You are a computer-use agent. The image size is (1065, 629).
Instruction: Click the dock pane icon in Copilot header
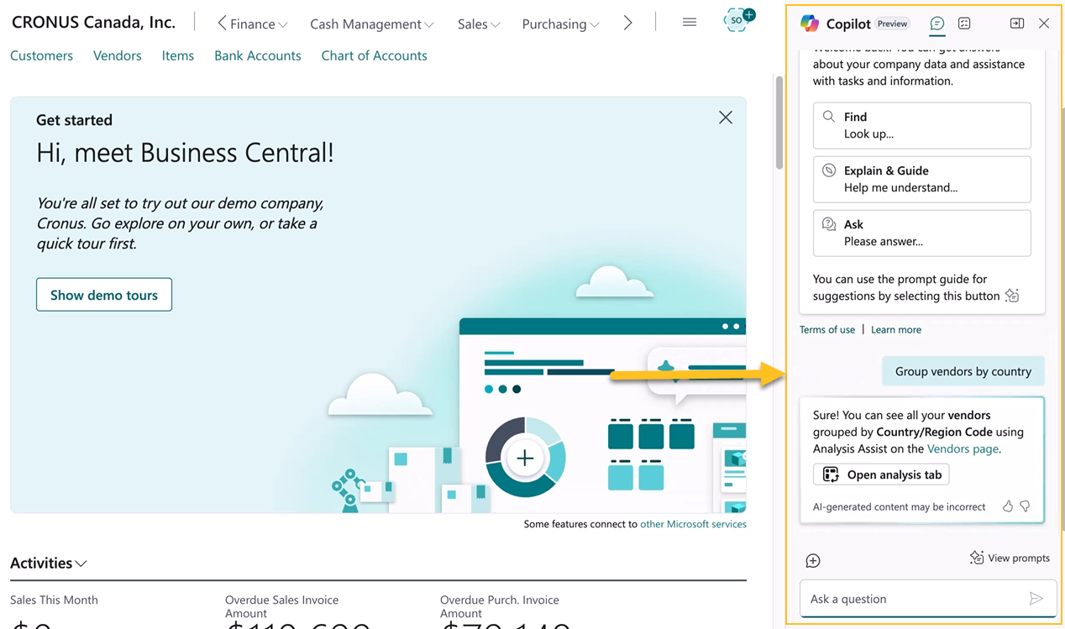(x=1016, y=24)
